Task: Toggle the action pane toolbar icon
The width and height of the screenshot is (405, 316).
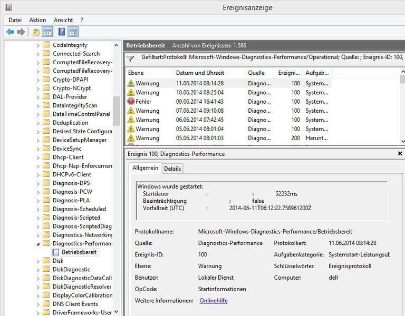Action: 73,32
